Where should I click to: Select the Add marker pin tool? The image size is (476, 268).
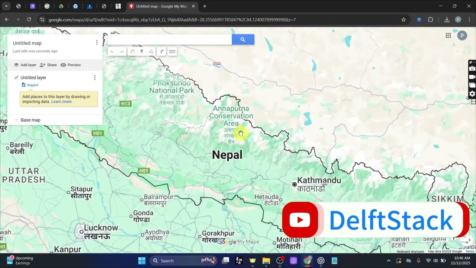(x=142, y=52)
